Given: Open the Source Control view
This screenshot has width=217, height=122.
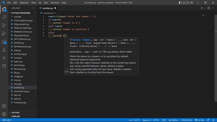Looking at the screenshot, I should tap(4, 25).
